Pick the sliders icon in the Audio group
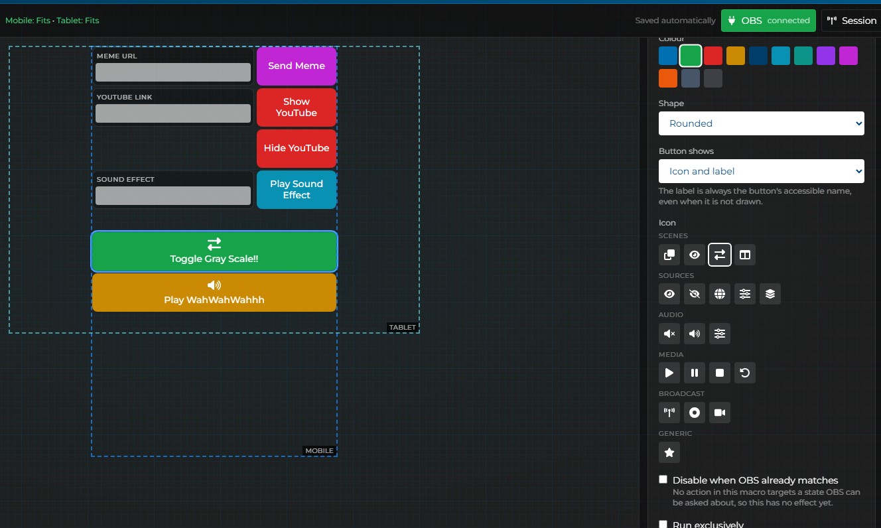The height and width of the screenshot is (528, 881). click(x=720, y=334)
